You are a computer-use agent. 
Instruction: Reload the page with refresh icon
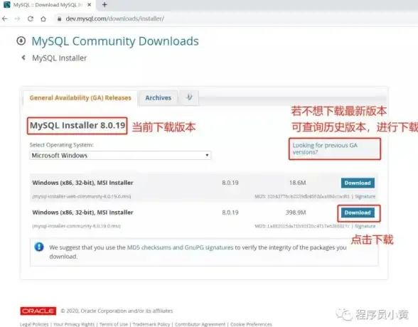coord(31,18)
